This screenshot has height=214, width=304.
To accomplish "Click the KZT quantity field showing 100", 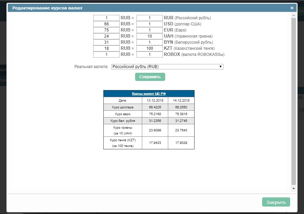I will (x=150, y=48).
